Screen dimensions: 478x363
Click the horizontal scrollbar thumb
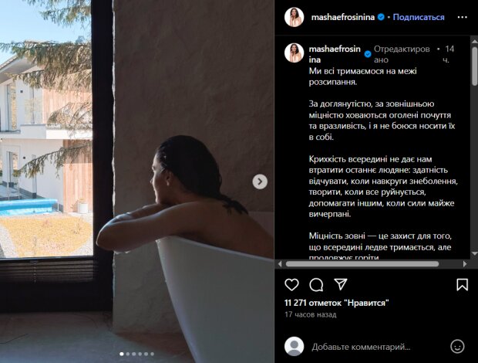pos(362,264)
